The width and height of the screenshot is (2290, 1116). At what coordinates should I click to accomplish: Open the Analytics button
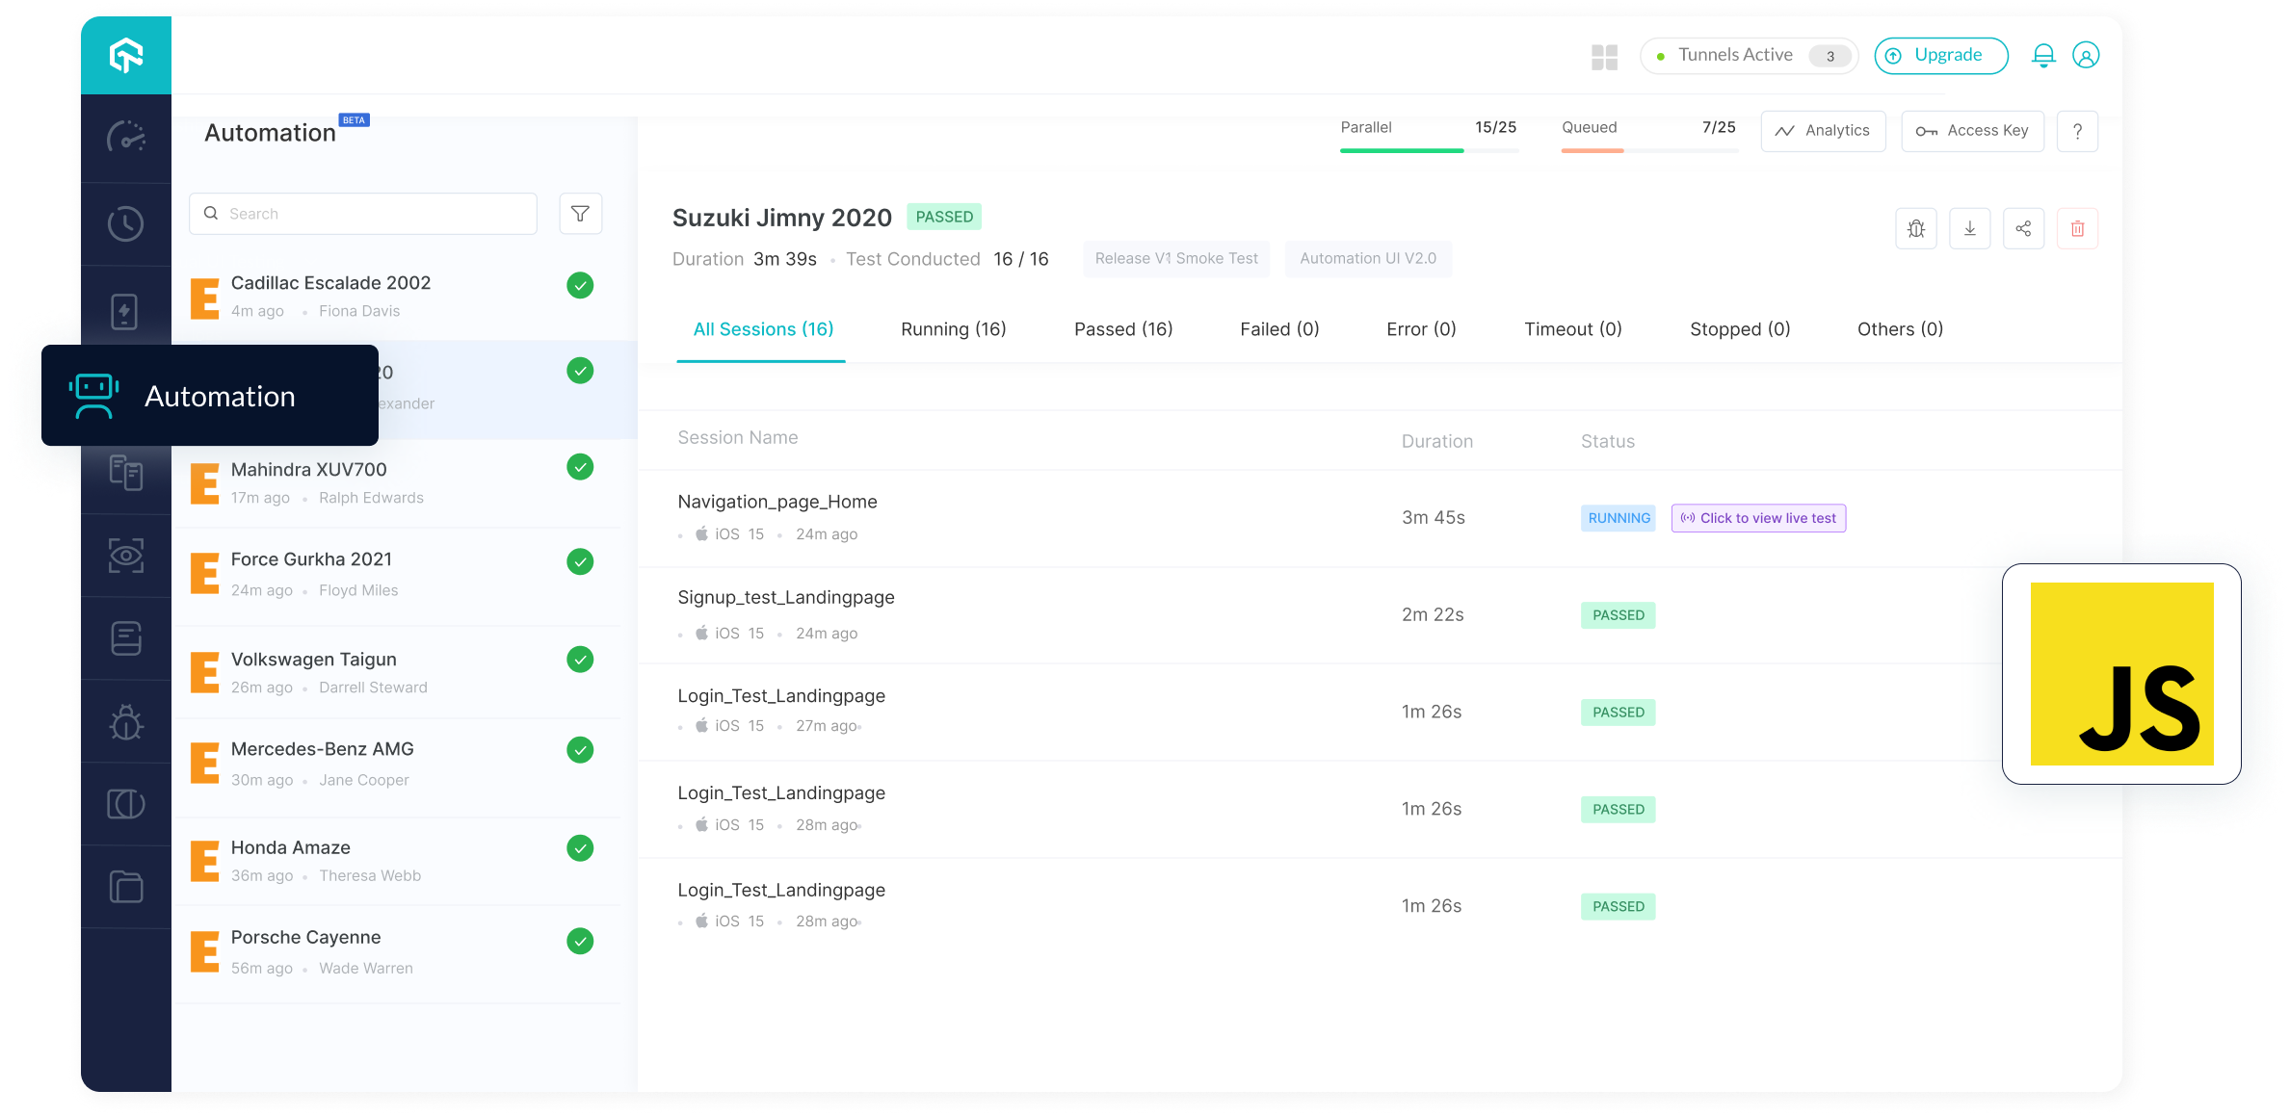point(1823,131)
